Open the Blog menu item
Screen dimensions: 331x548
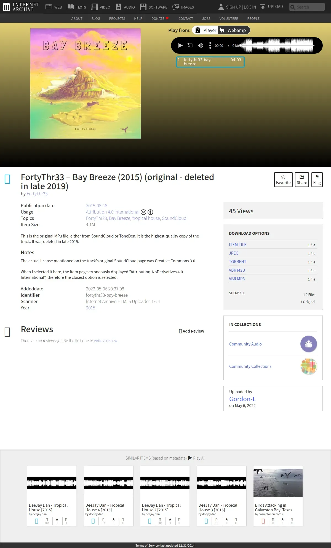tap(96, 18)
